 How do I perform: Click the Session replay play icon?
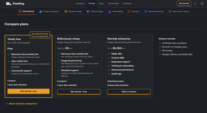(x=66, y=11)
